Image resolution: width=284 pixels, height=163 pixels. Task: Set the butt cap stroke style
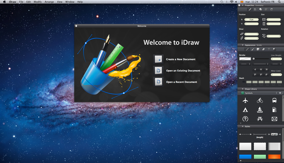(255, 69)
